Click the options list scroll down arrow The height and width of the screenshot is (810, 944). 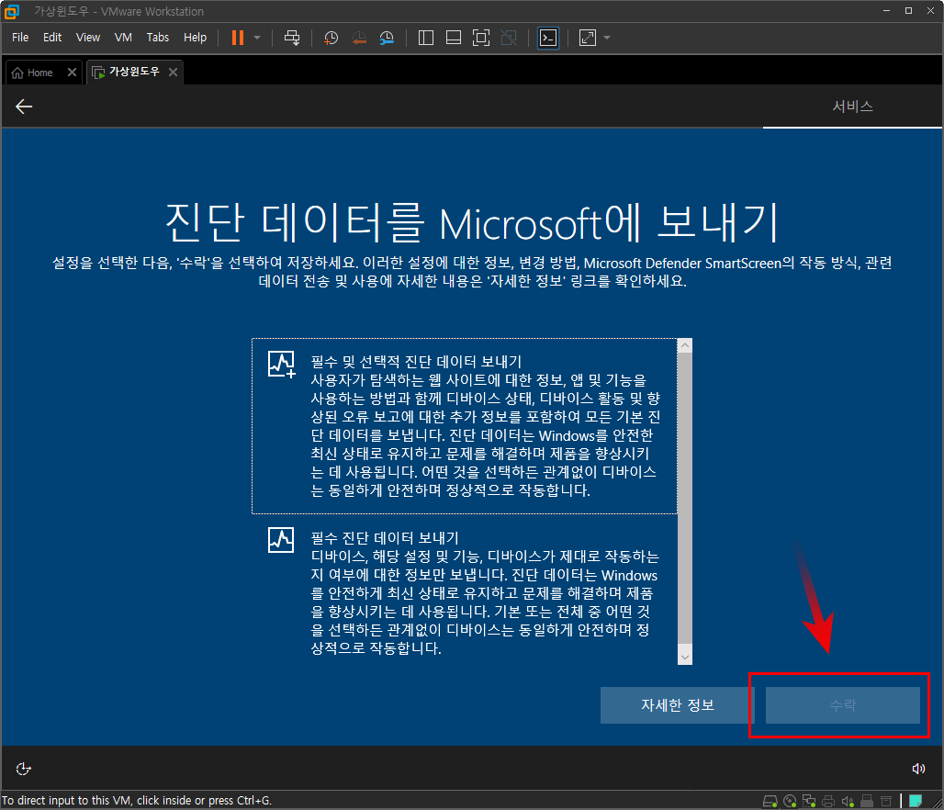coord(684,657)
